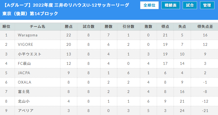Click the 得点 column header
This screenshot has width=218, height=115.
click(165, 27)
